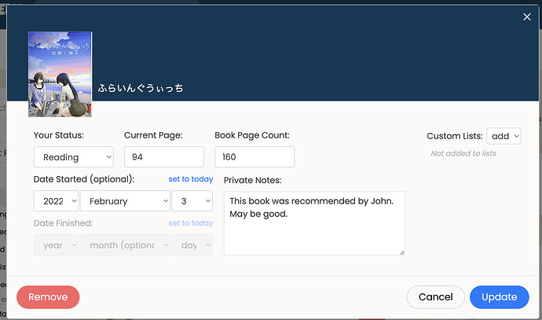Open the Date Finished day dropdown
This screenshot has height=320, width=542.
pos(192,245)
